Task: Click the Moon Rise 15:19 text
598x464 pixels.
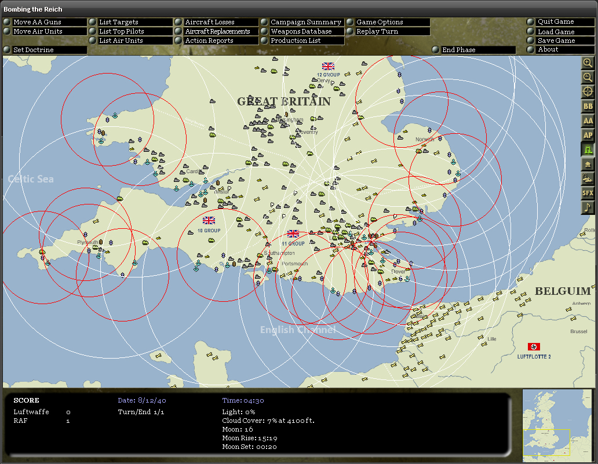Action: (249, 438)
